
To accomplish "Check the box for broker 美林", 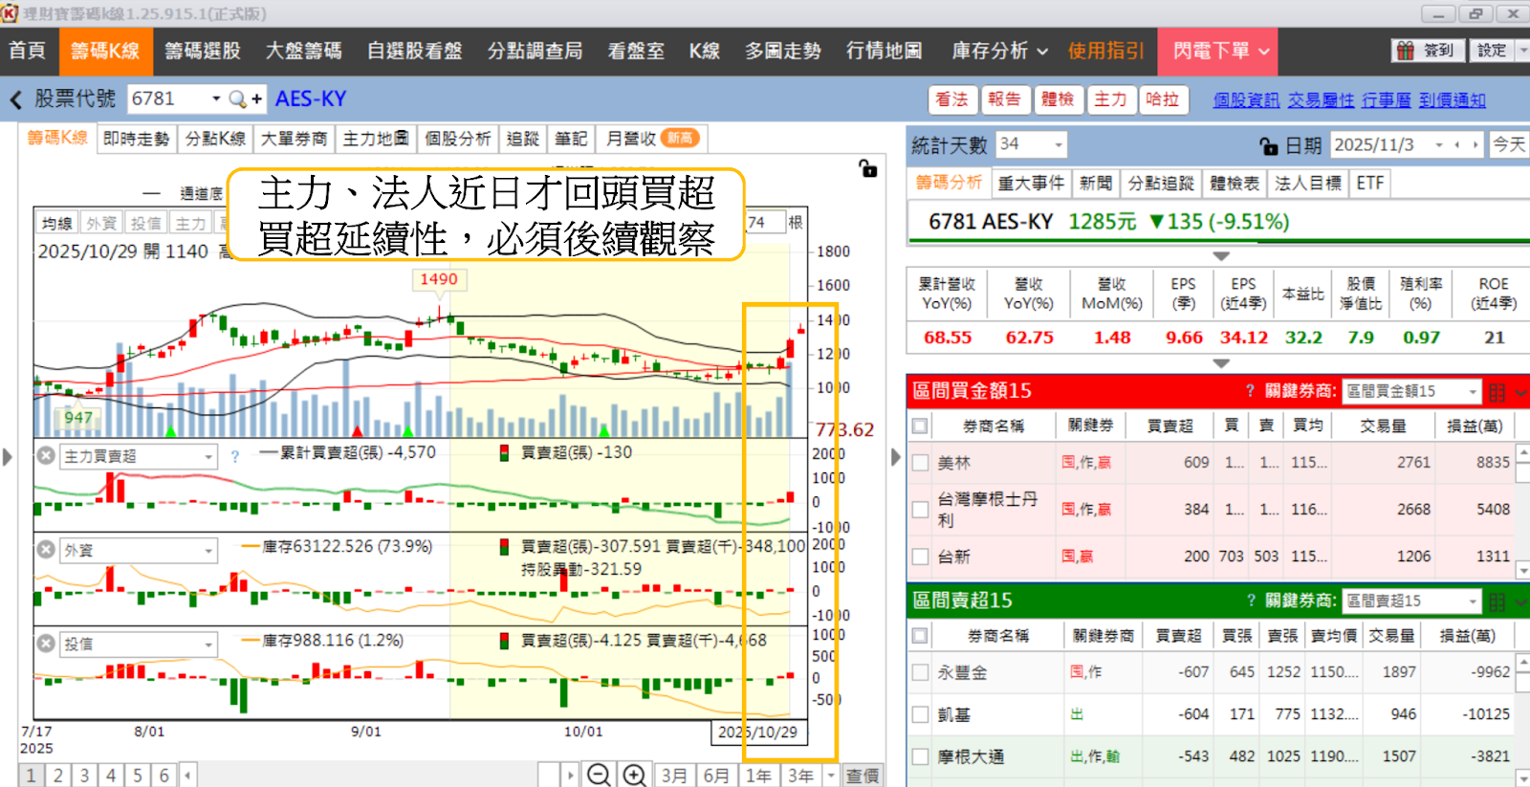I will tap(920, 463).
